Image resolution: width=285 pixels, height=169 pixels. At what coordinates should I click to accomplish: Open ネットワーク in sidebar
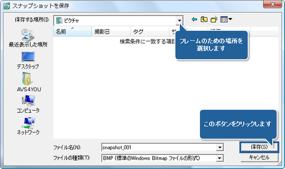(28, 126)
